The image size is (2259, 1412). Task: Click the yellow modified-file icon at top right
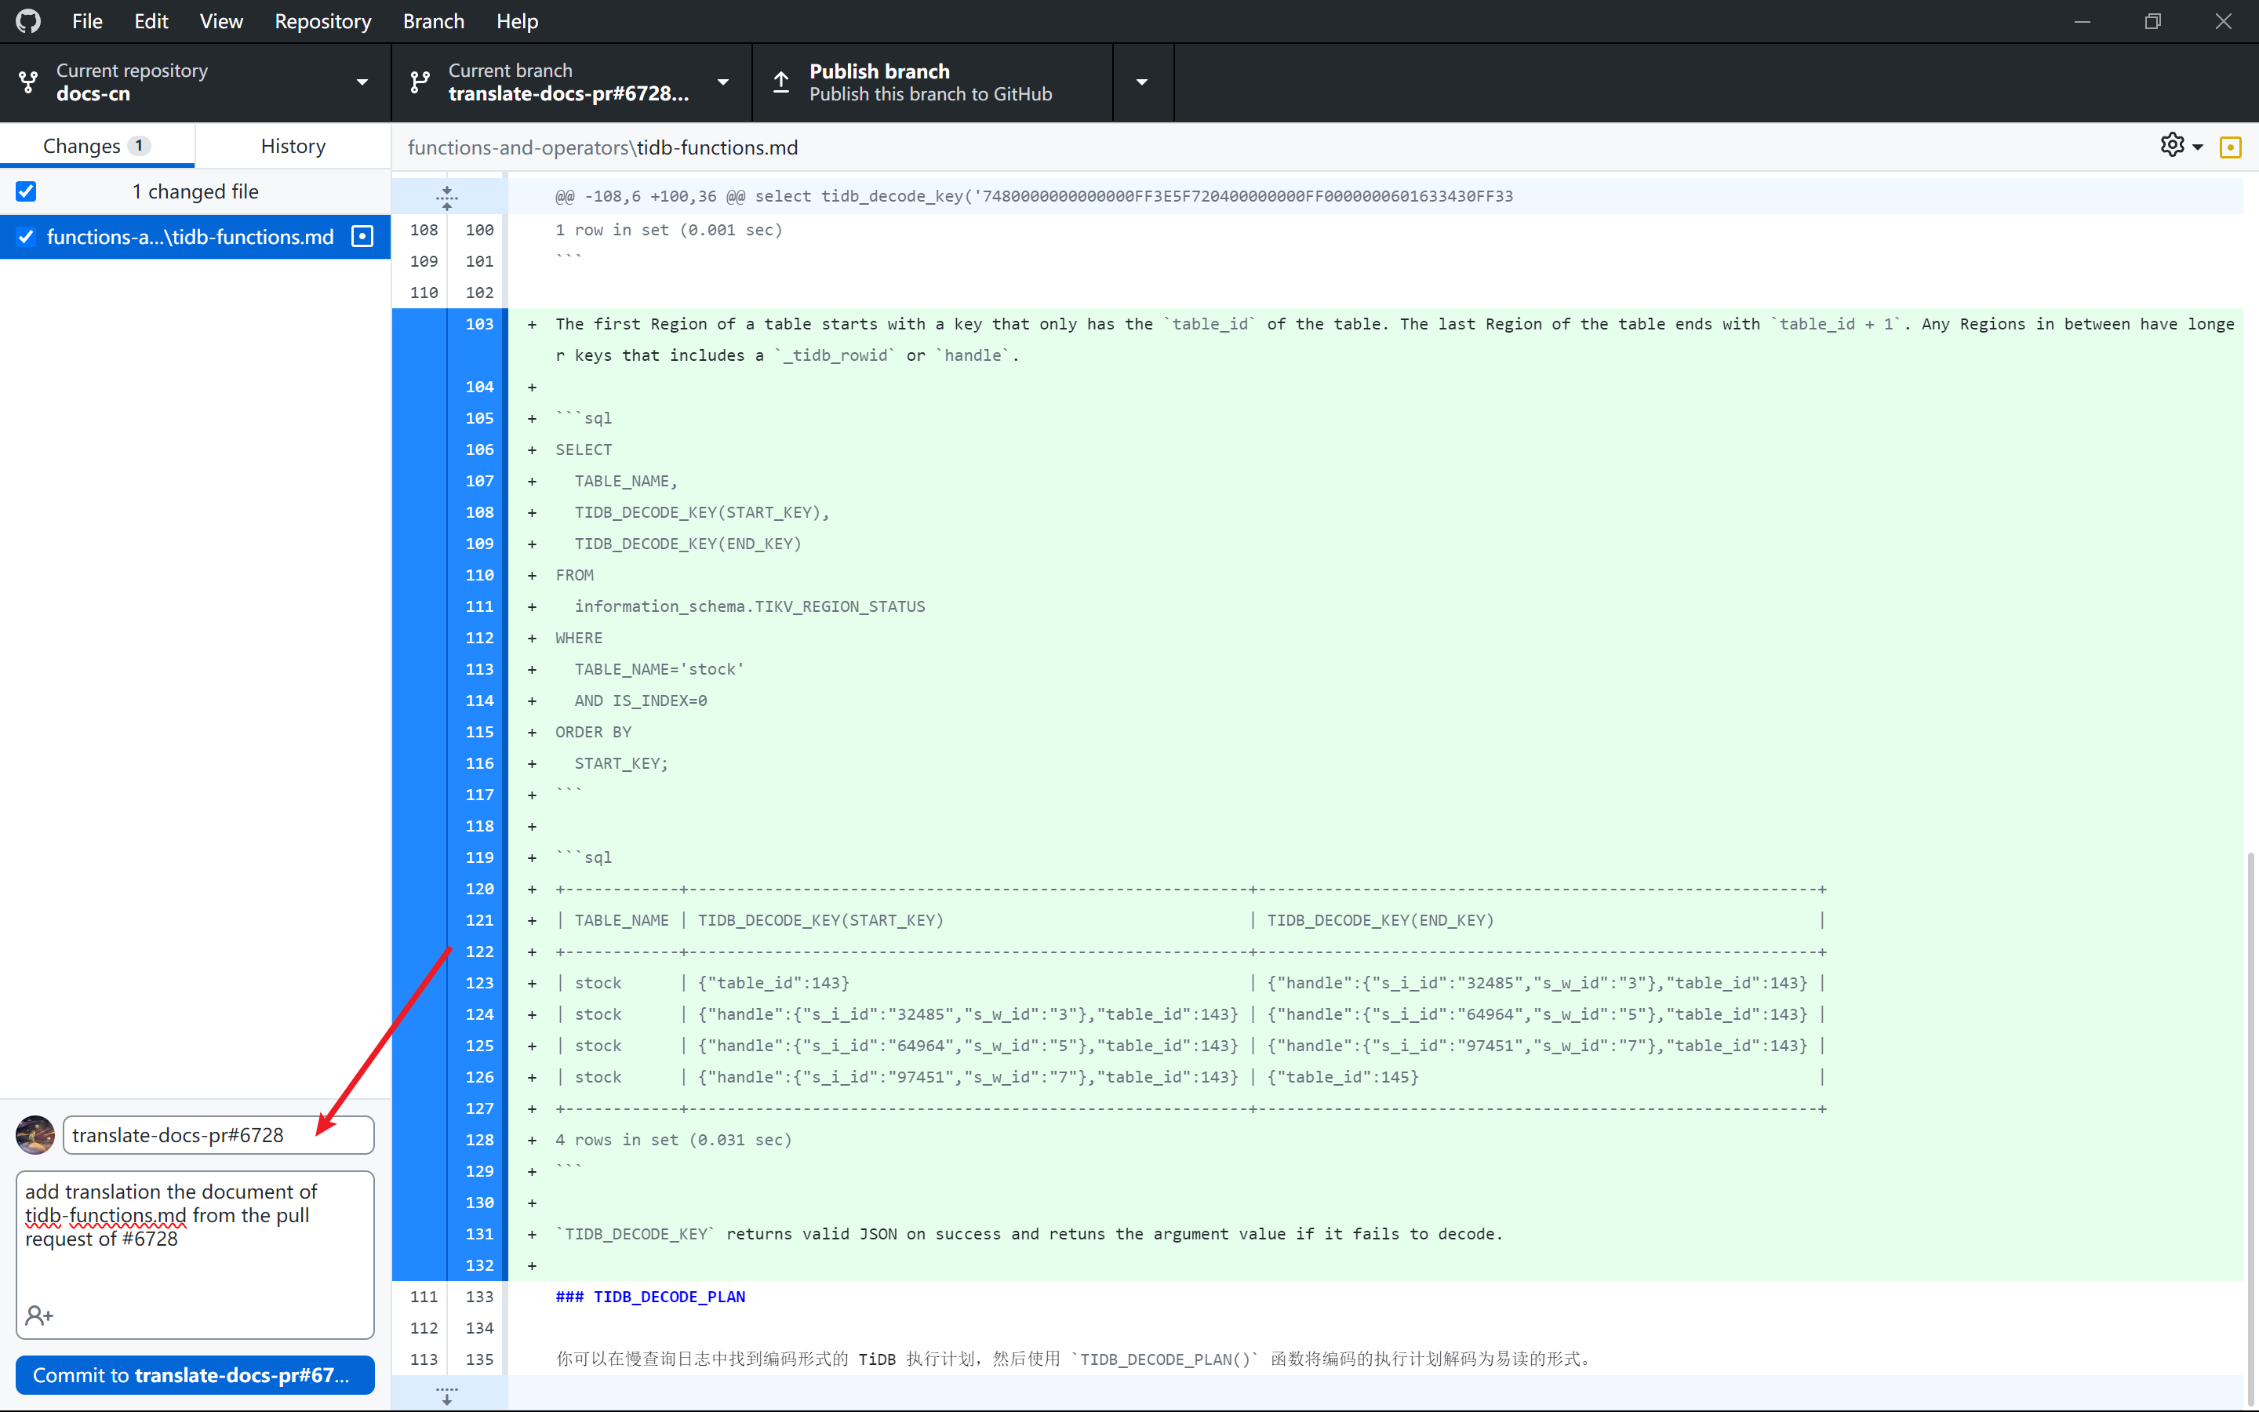2230,147
